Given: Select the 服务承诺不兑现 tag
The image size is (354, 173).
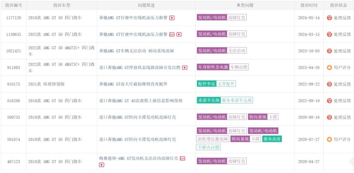Looking at the screenshot, I should (x=236, y=100).
